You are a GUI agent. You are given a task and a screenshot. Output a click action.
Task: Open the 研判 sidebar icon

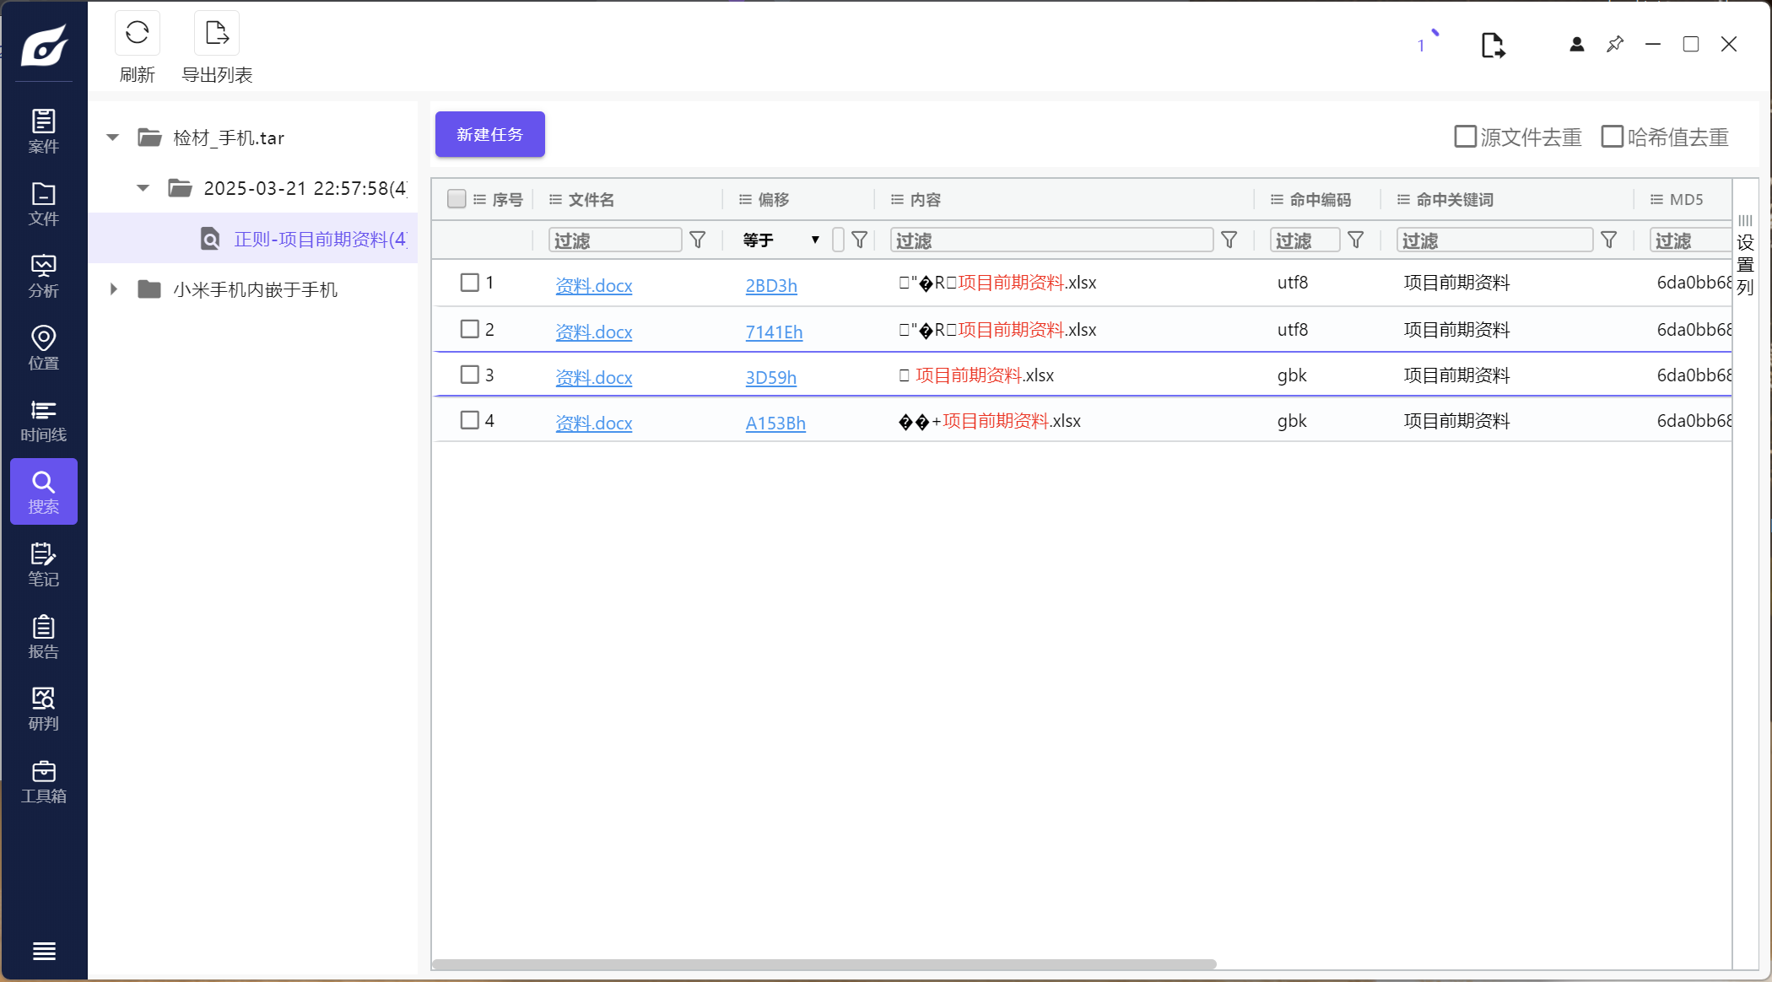coord(43,710)
